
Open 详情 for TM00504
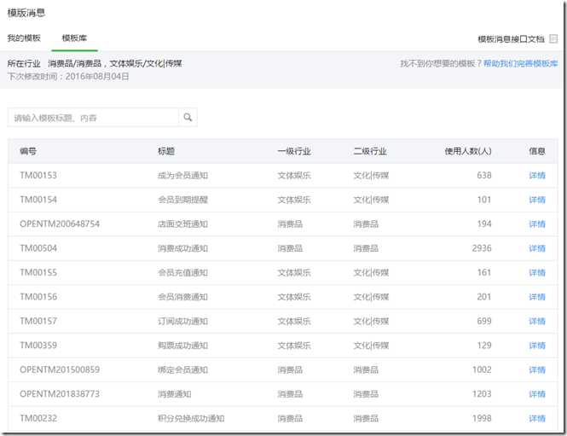(537, 248)
